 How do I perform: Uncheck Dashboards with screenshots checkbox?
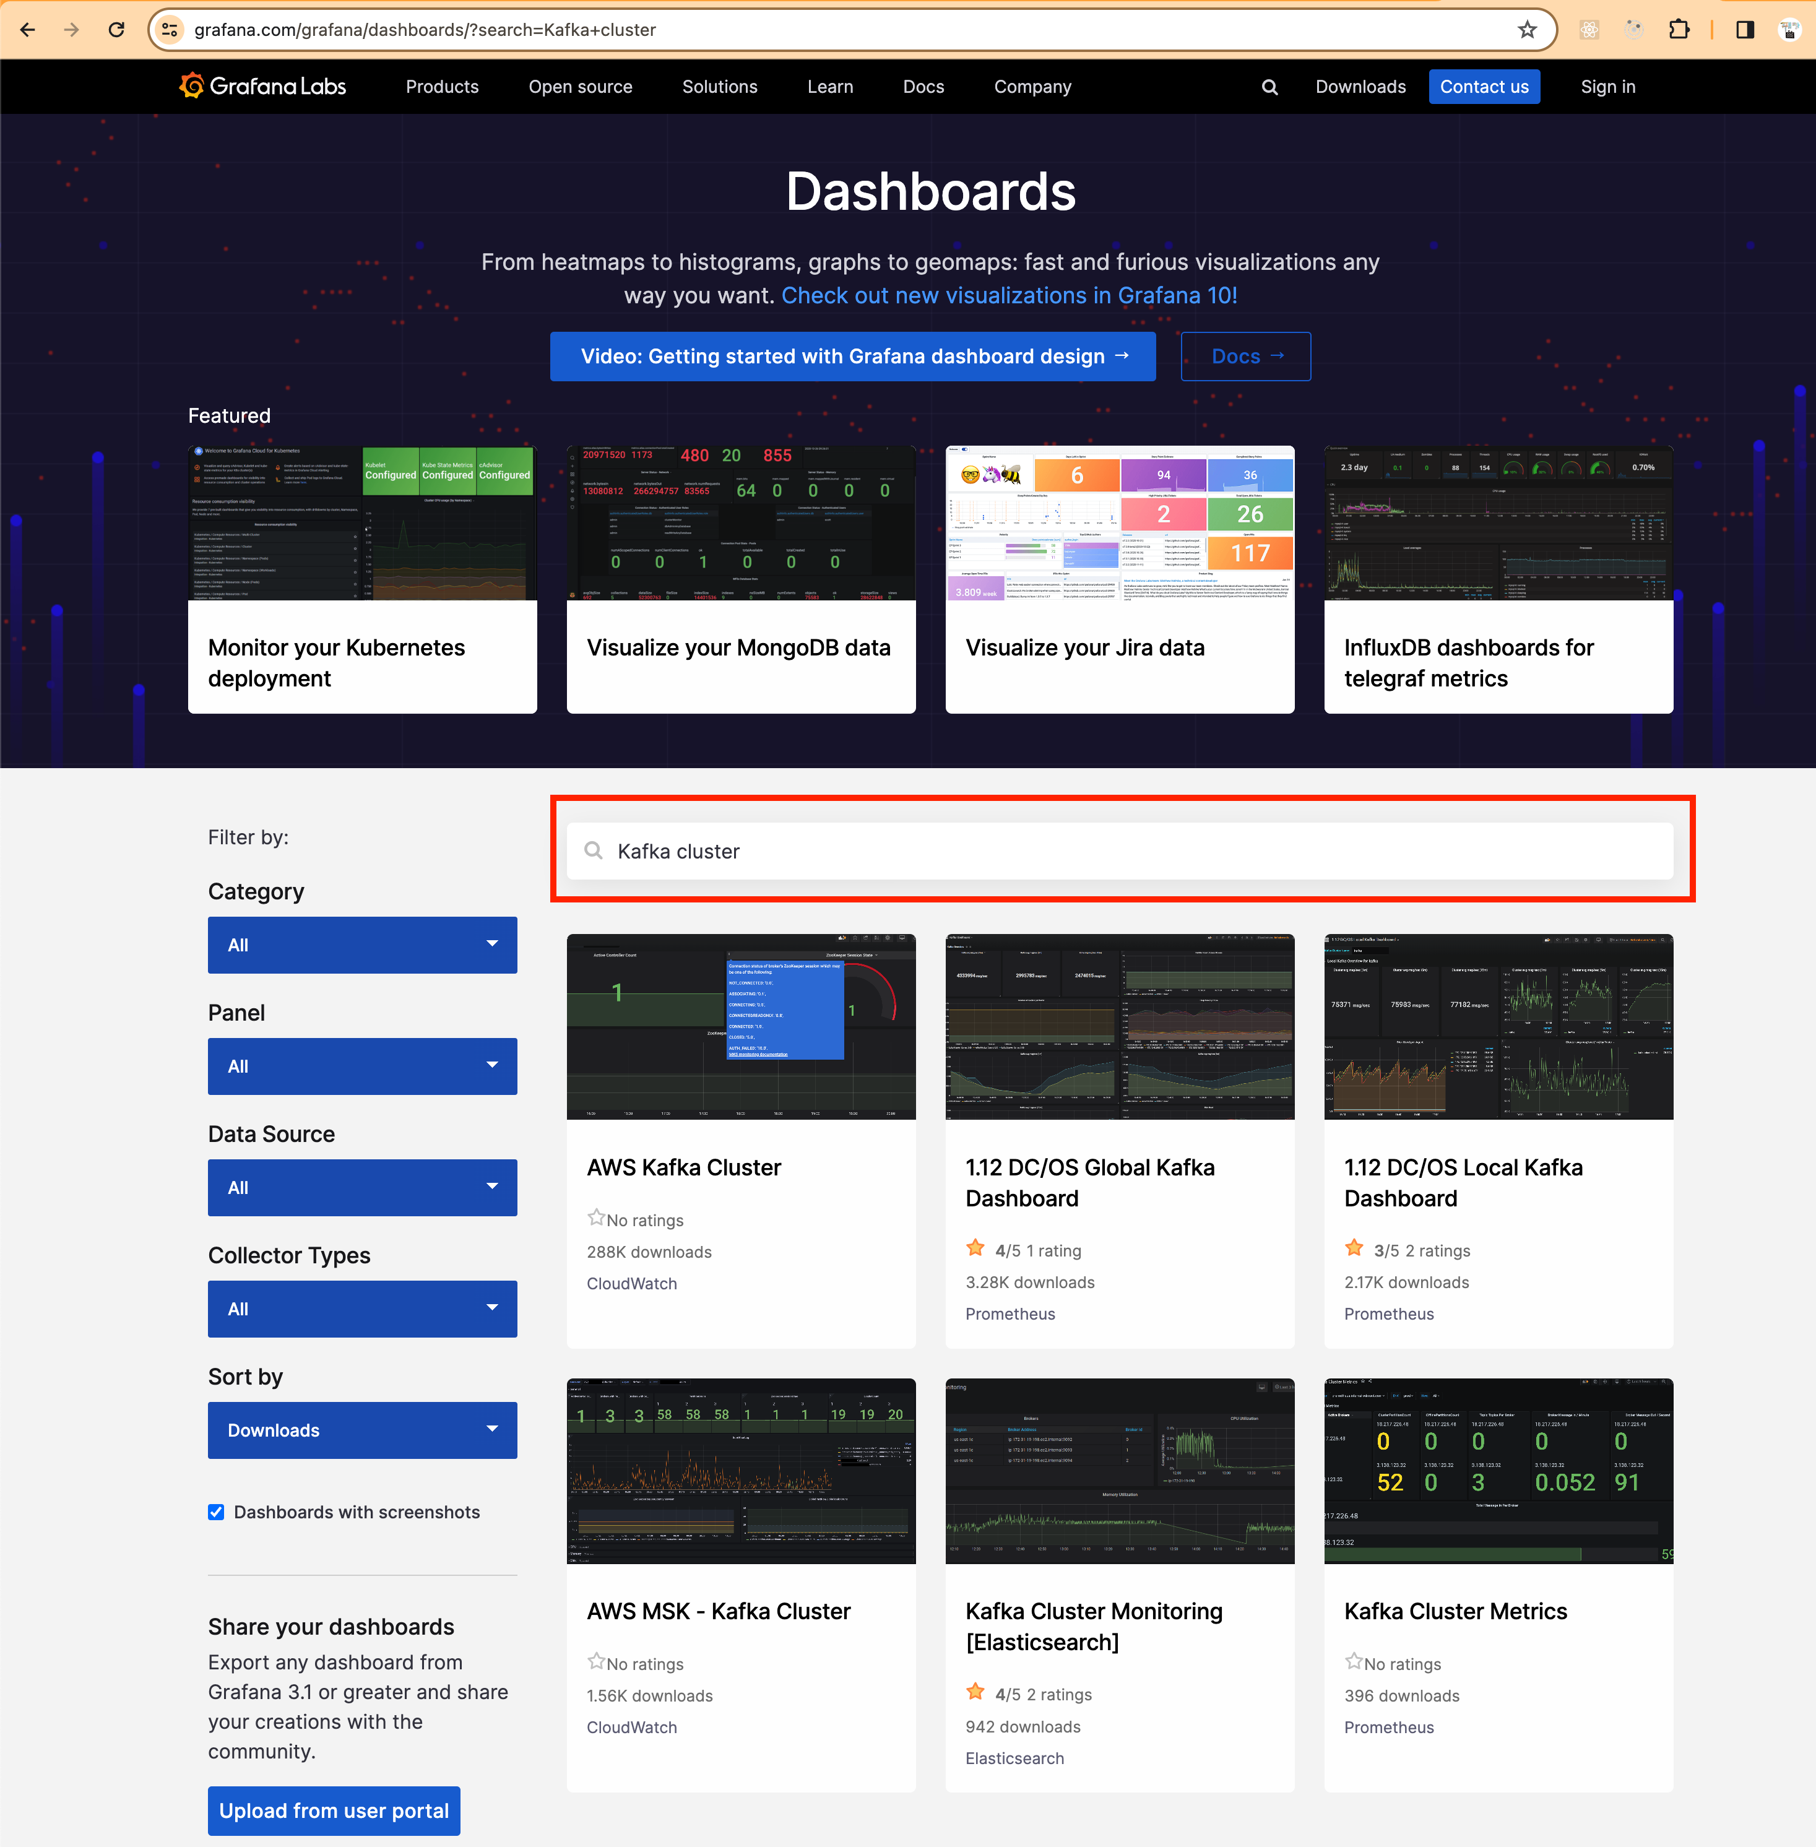click(217, 1512)
